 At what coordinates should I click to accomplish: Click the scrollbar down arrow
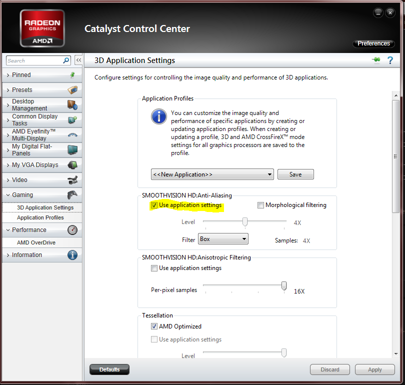point(395,354)
